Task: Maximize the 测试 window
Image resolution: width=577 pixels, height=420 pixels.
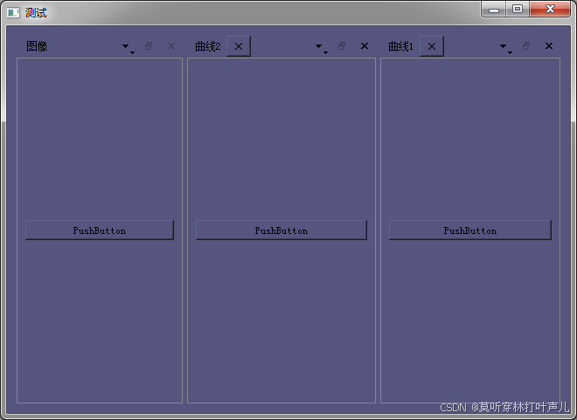Action: click(x=518, y=10)
